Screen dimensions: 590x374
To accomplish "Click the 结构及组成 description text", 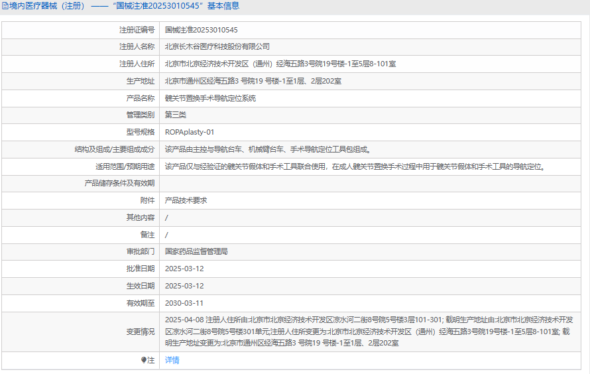I will point(267,149).
